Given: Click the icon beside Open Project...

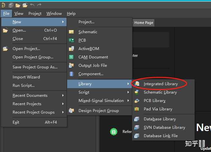Looking at the screenshot, I should click(5, 49).
